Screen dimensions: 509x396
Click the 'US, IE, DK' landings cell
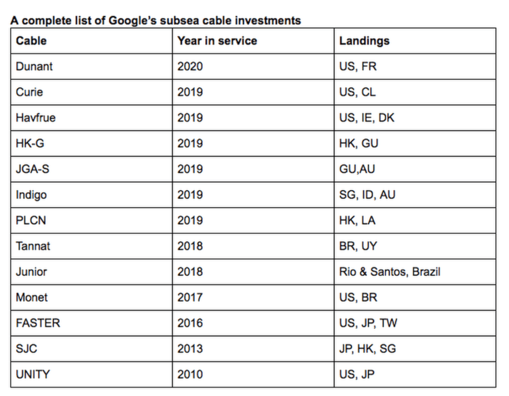coord(367,118)
